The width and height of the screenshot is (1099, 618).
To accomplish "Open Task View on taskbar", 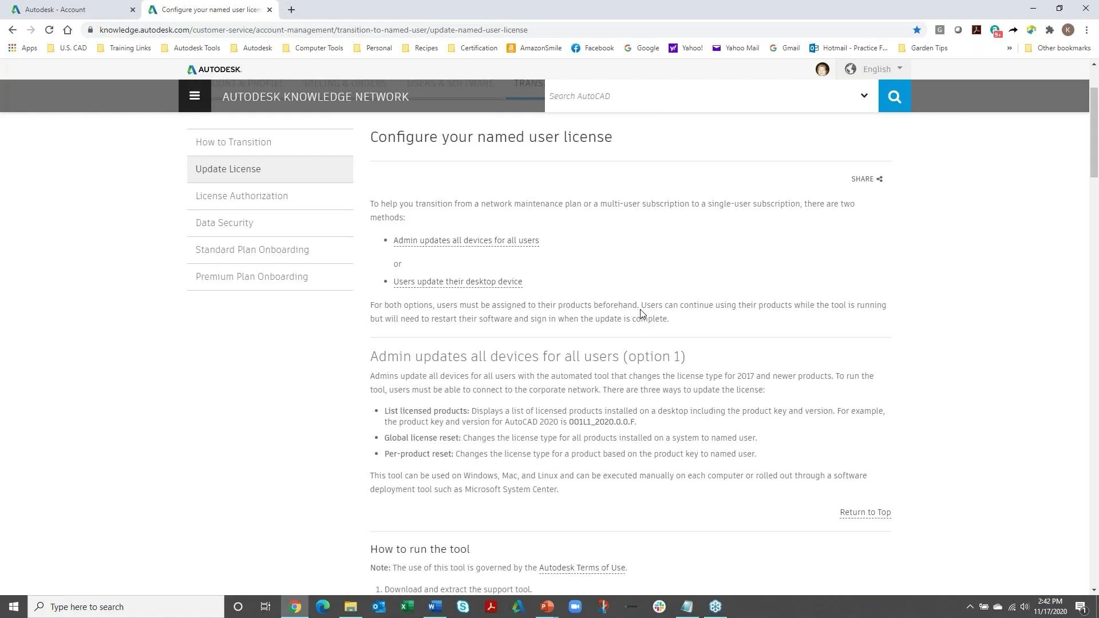I will [266, 607].
